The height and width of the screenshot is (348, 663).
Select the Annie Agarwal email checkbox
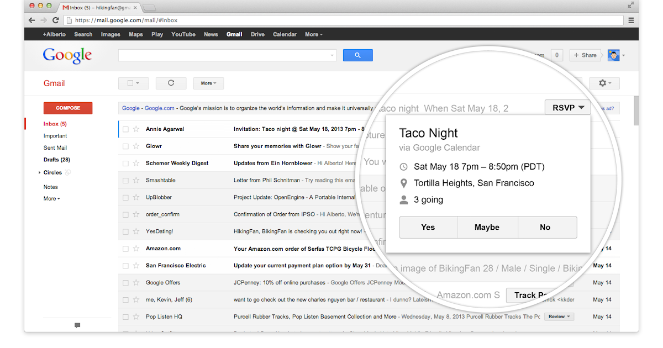pyautogui.click(x=125, y=129)
